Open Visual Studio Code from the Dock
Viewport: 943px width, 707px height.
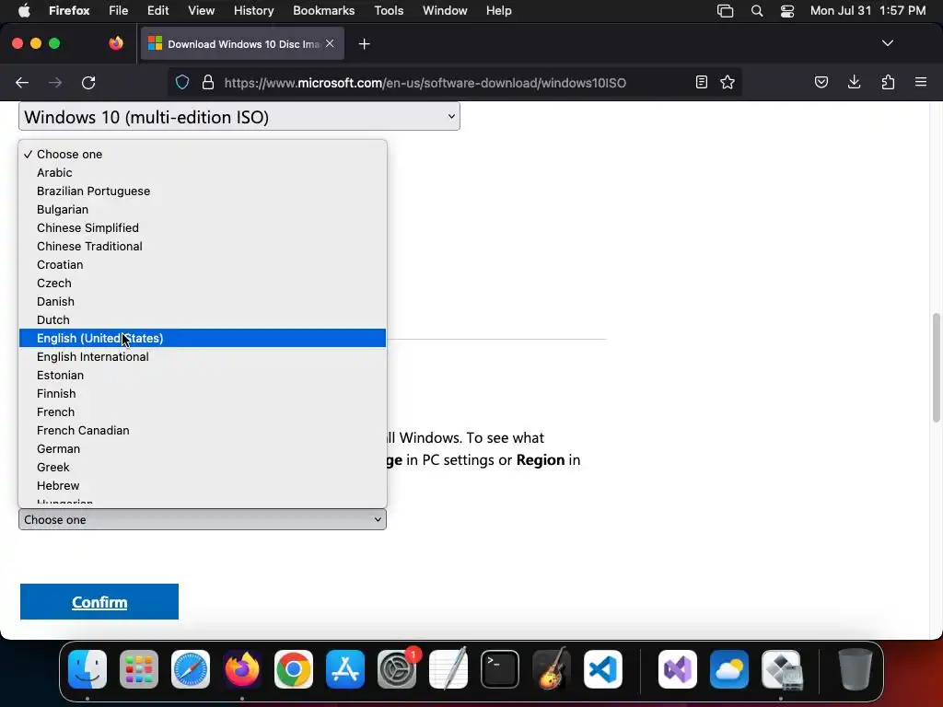point(603,669)
